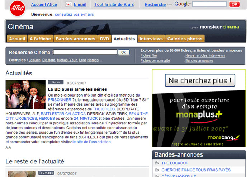Open the BD article caricature thumbnail

tap(25, 94)
